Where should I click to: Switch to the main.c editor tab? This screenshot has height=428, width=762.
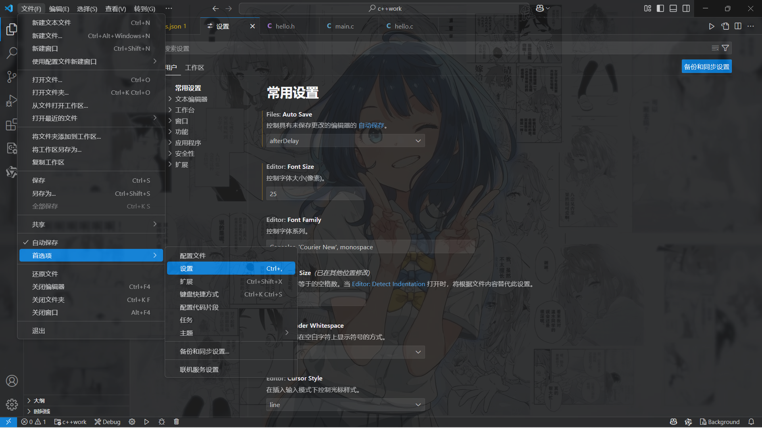tap(344, 26)
